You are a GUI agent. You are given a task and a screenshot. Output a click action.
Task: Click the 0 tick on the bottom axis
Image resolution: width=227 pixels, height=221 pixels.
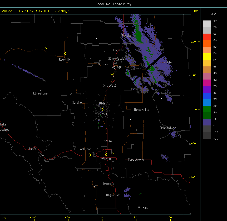click(x=102, y=217)
